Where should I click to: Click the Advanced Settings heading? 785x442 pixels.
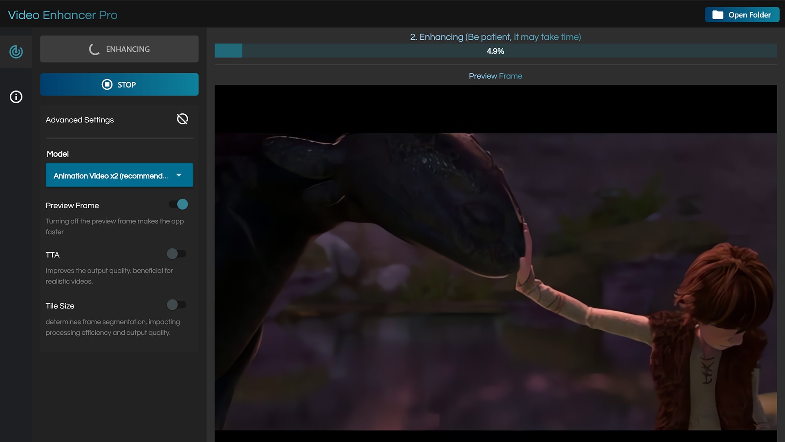tap(80, 120)
